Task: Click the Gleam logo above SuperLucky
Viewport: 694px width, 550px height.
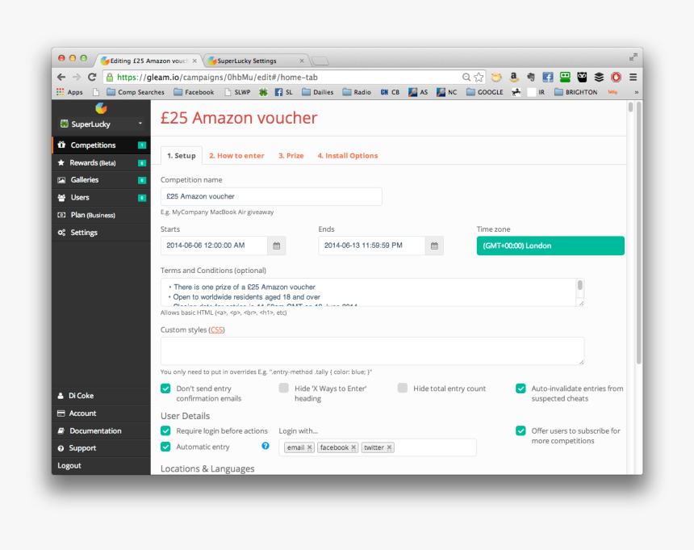Action: 101,108
